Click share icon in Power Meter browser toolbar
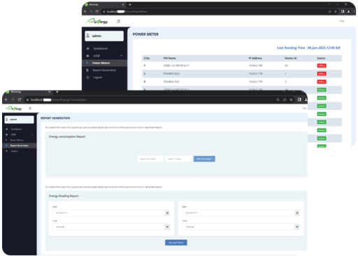The height and width of the screenshot is (256, 358). click(x=329, y=11)
